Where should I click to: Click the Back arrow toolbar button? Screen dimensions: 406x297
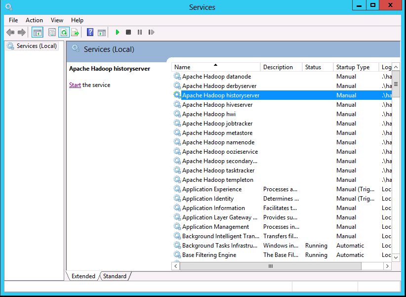[x=10, y=33]
